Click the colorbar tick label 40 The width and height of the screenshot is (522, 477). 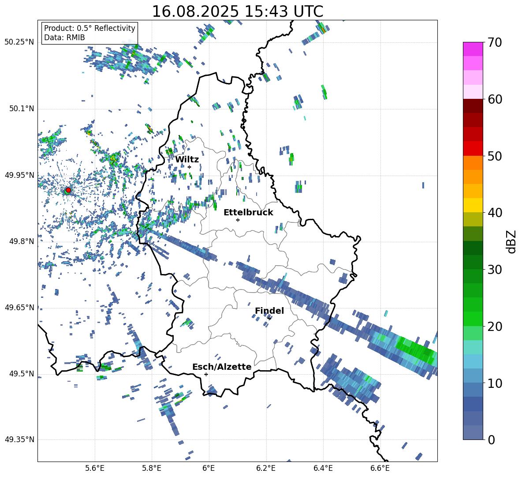coord(495,213)
